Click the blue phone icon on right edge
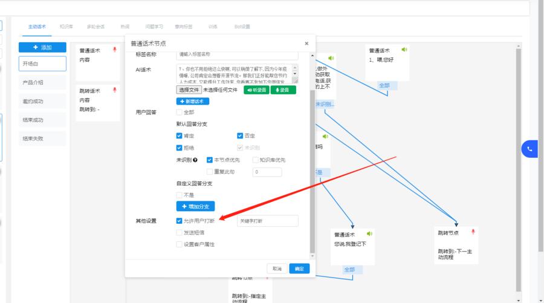This screenshot has width=544, height=303. (x=530, y=148)
